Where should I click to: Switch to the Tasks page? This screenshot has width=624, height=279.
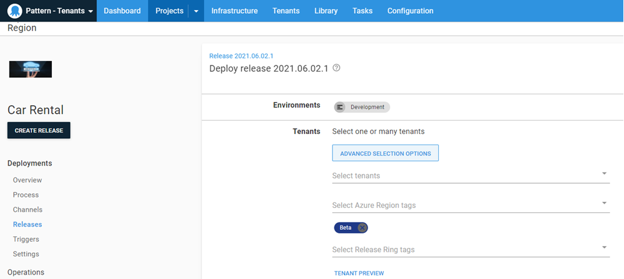[x=362, y=11]
